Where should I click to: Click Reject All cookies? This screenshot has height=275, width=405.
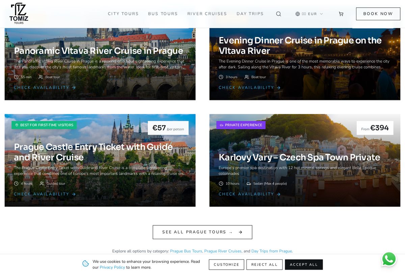[x=264, y=265]
